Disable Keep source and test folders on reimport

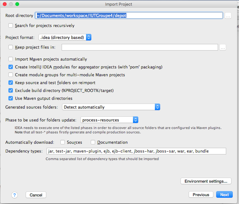pos(11,83)
